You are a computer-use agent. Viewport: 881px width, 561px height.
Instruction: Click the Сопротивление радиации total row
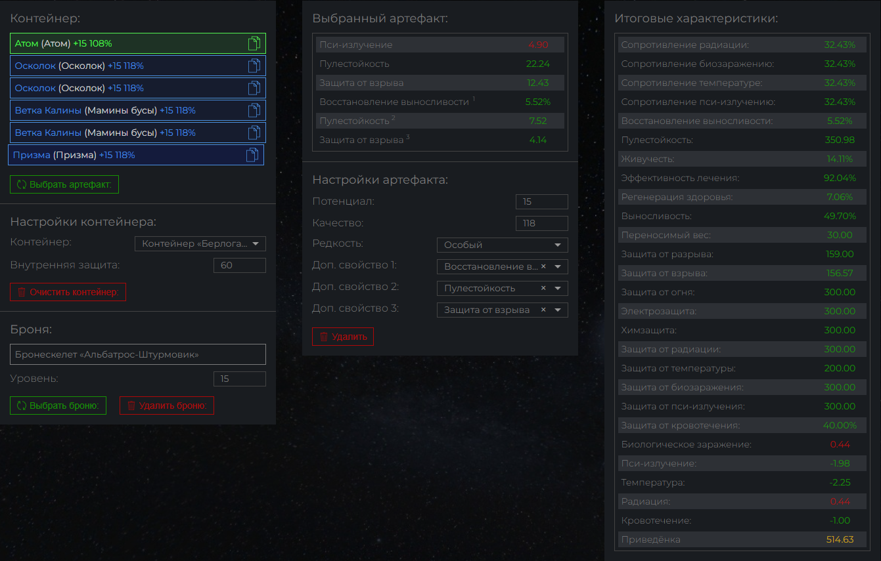tap(742, 45)
